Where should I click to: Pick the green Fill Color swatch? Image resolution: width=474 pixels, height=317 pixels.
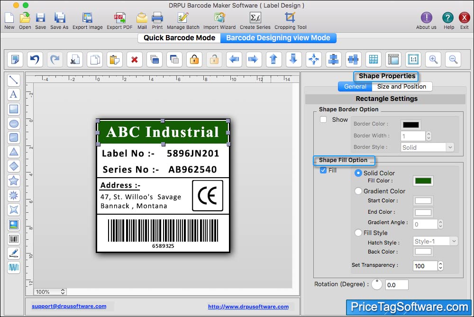423,181
